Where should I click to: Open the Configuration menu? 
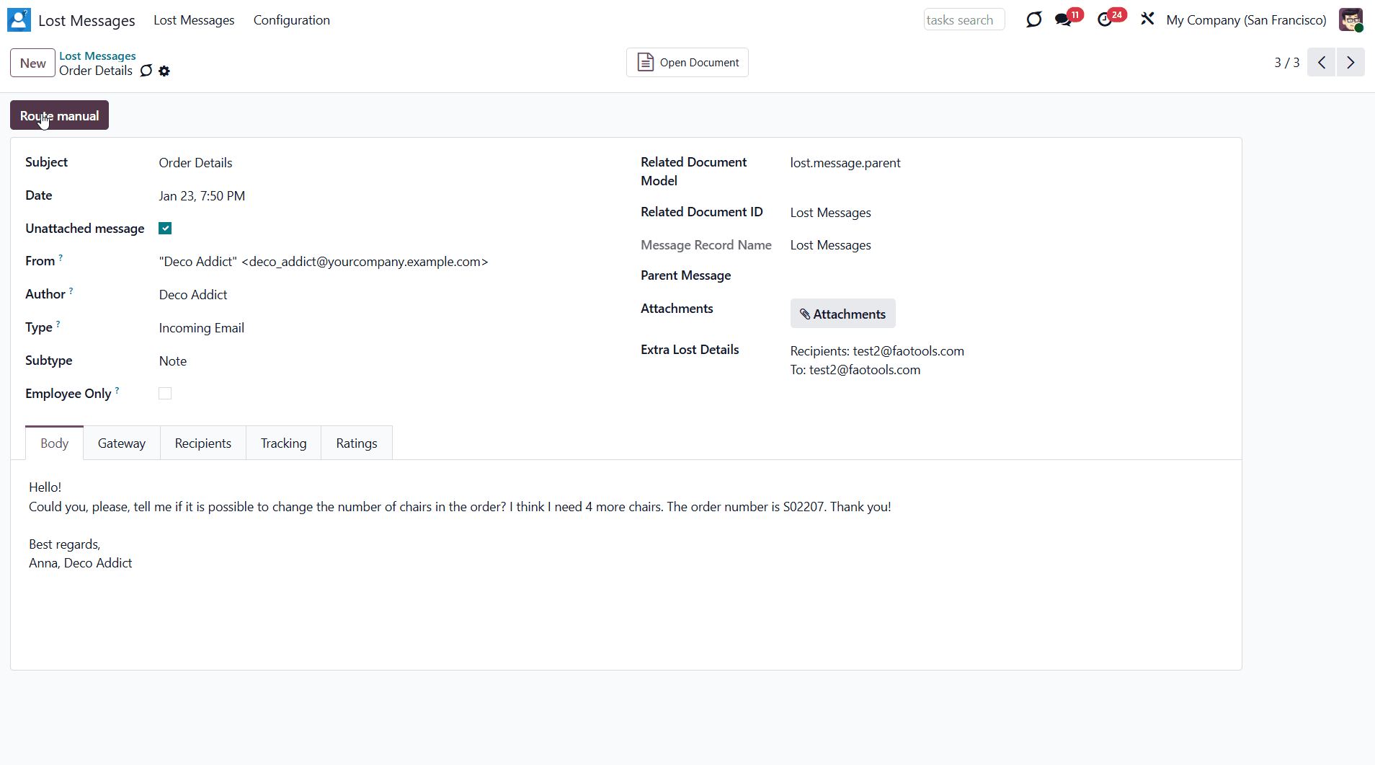pos(291,20)
